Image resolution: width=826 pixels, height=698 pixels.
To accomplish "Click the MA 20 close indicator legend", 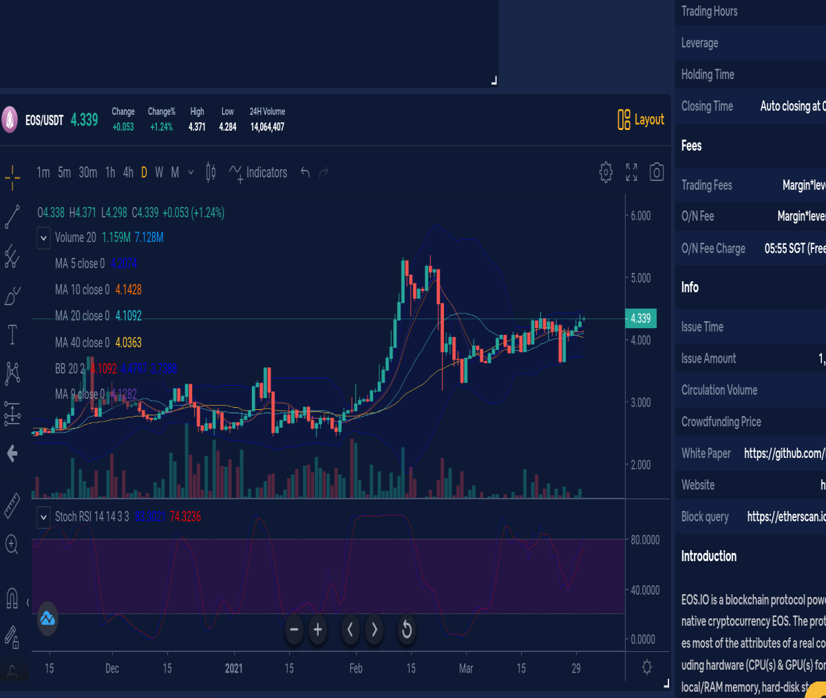I will coord(98,316).
